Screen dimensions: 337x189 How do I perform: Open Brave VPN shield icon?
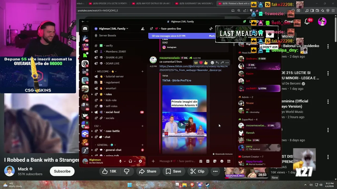pos(328,10)
